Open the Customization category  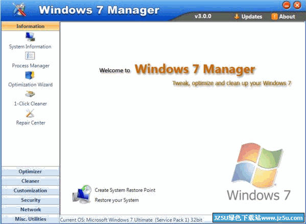pyautogui.click(x=31, y=190)
